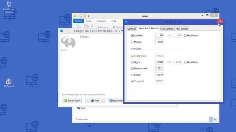Open the BitTorrent desktop shortcut
Image resolution: width=236 pixels, height=132 pixels.
click(x=9, y=83)
